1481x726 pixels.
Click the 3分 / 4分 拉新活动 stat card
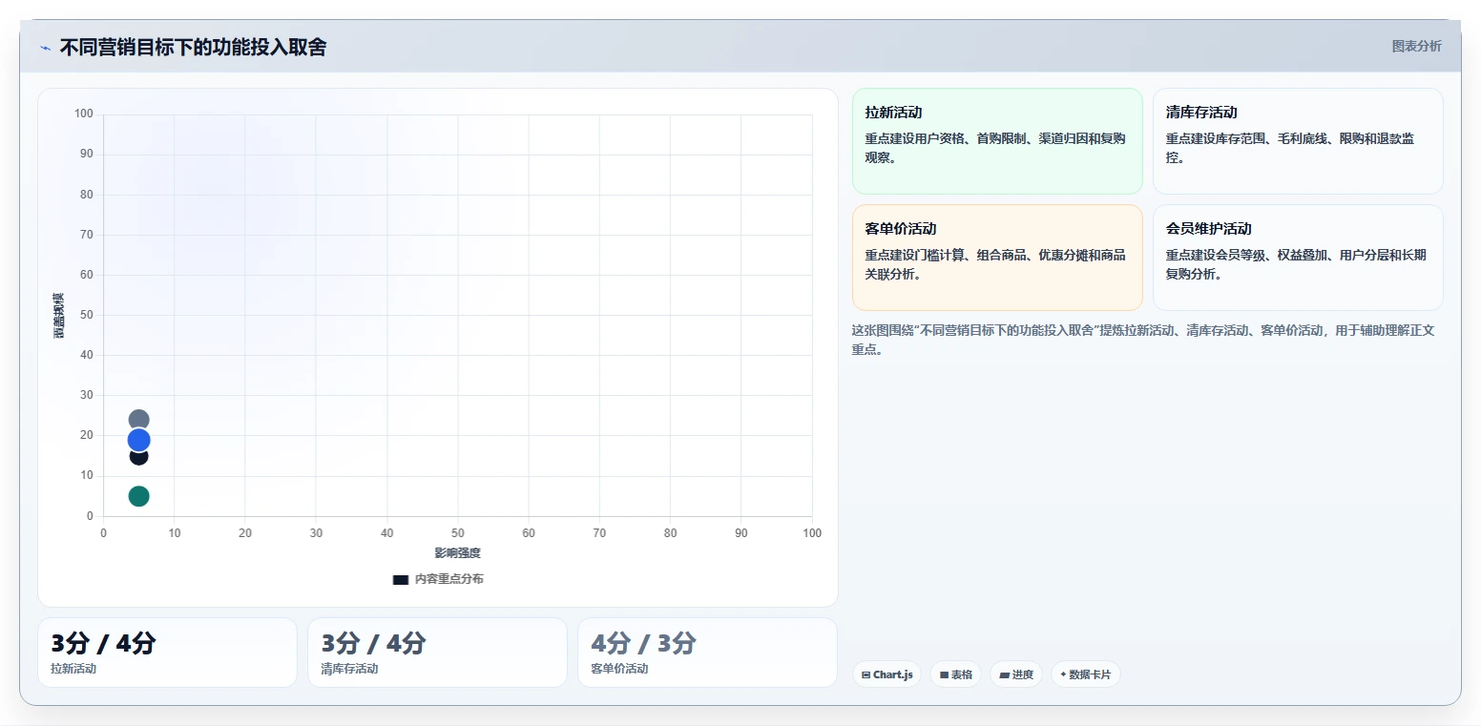tap(167, 653)
